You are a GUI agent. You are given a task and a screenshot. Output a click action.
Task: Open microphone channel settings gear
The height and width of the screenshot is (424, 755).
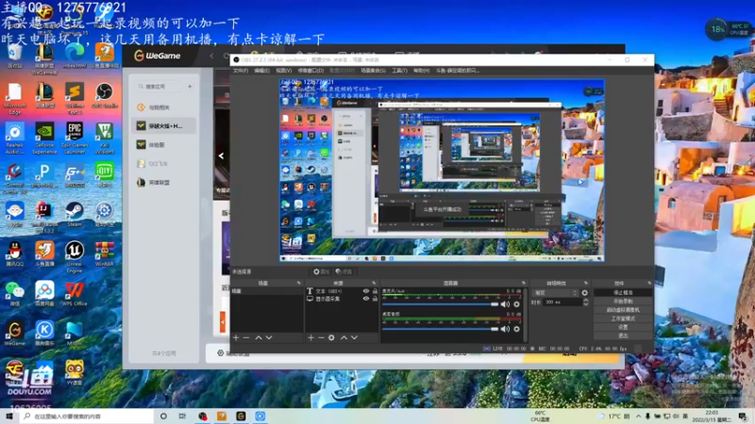[516, 304]
